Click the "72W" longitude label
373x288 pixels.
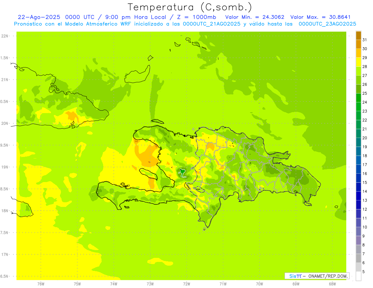[x=186, y=284]
